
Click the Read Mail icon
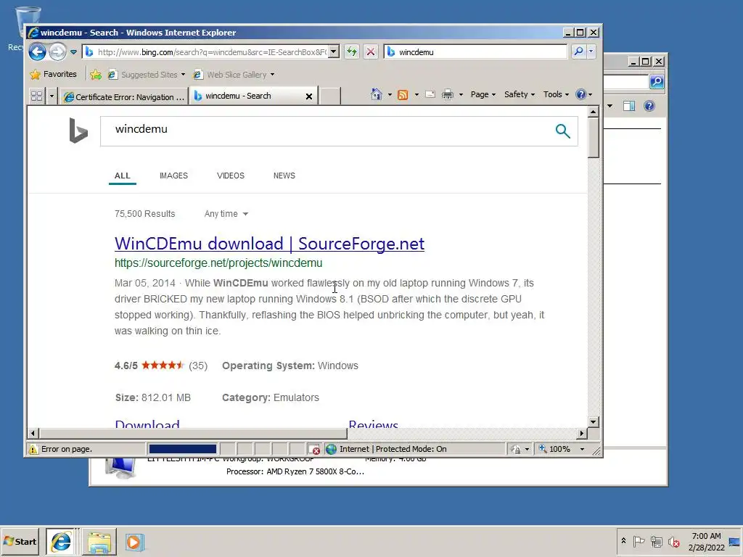tap(430, 94)
